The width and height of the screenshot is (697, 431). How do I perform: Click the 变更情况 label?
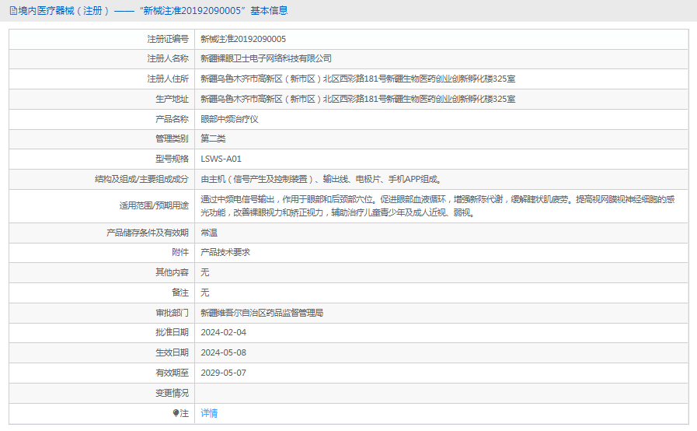tap(172, 393)
